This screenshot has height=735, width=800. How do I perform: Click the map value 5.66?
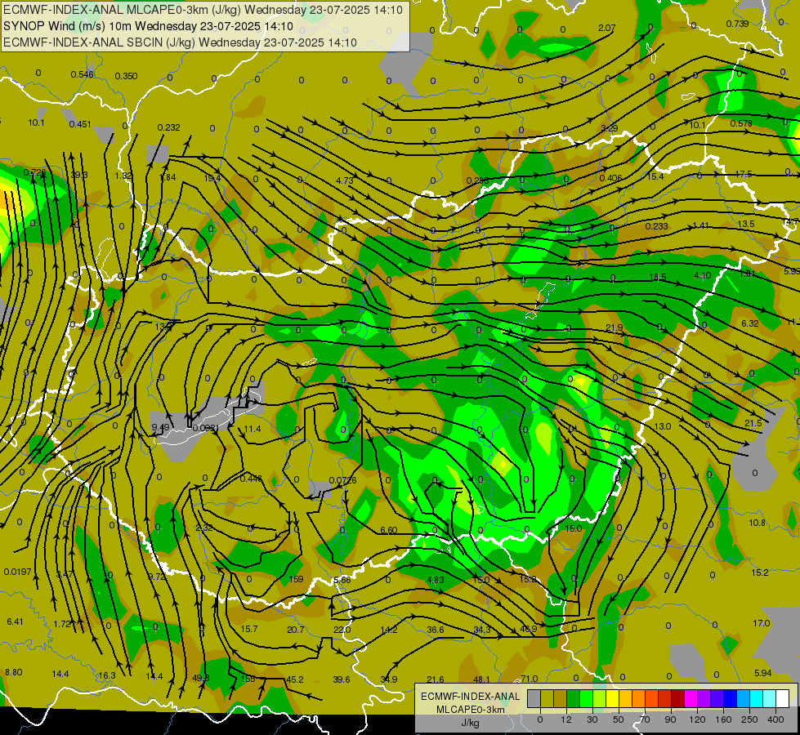(342, 580)
